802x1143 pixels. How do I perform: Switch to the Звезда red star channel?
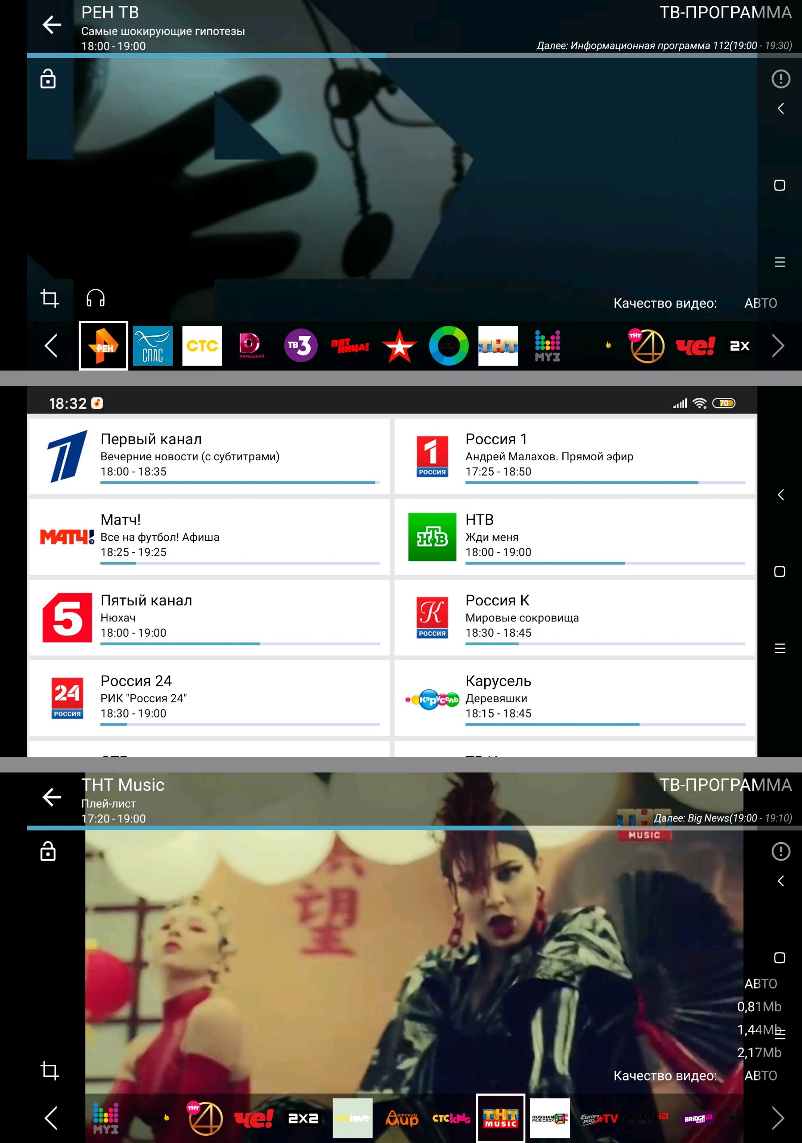(x=399, y=346)
